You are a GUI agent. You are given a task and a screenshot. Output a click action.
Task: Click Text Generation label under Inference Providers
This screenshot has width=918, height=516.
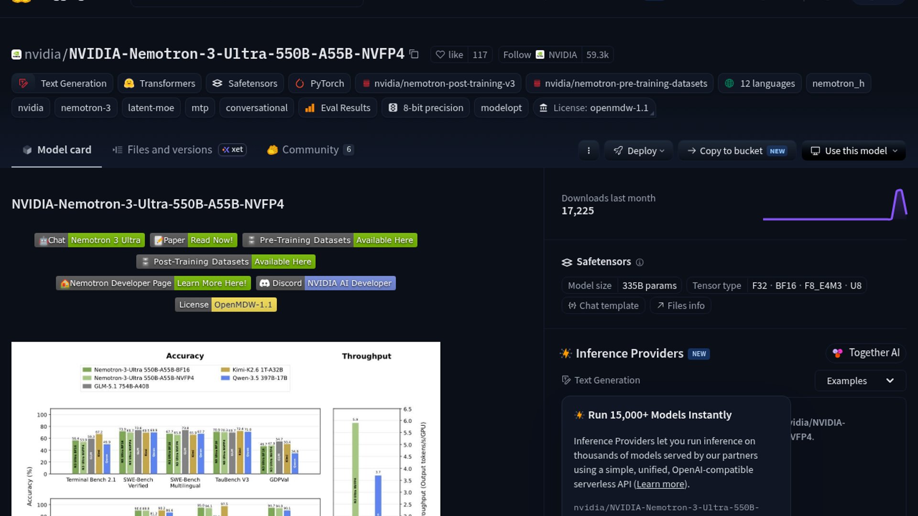click(x=607, y=380)
